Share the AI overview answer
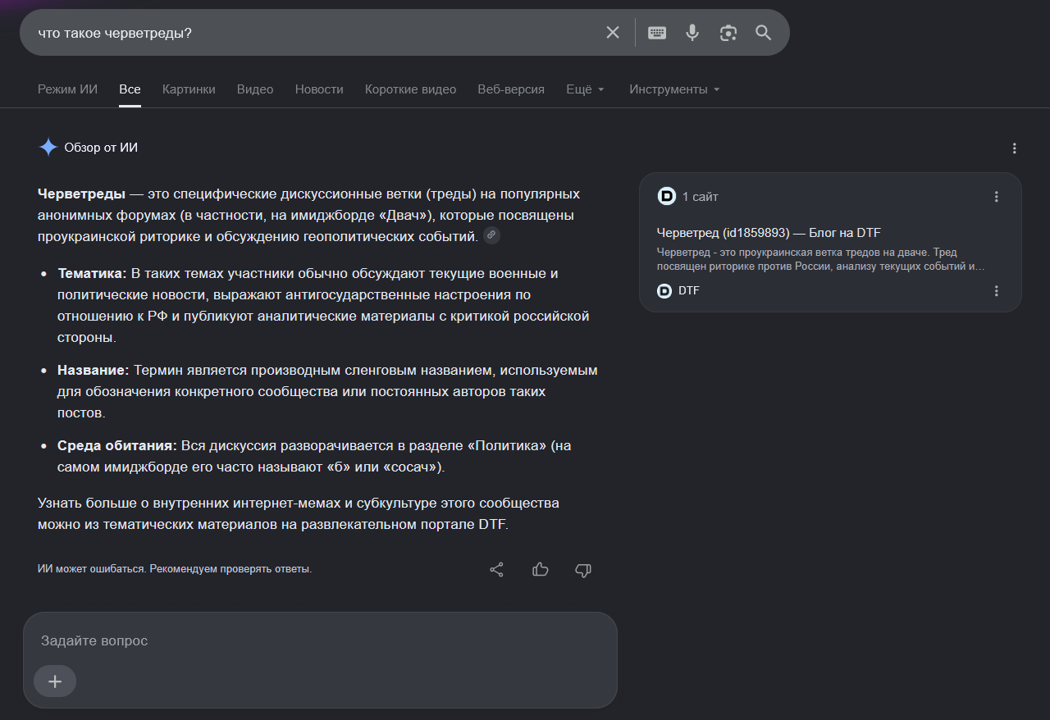The width and height of the screenshot is (1050, 720). point(496,569)
